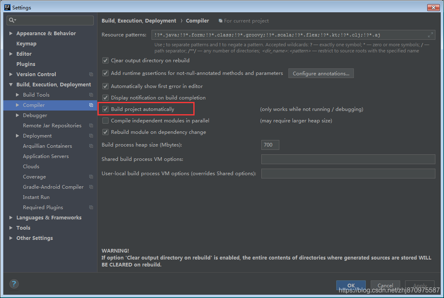Enable 'Compile independent modules in parallel'
This screenshot has height=298, width=444.
105,120
